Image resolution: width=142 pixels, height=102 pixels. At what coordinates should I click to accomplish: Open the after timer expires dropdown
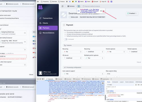tap(13, 65)
